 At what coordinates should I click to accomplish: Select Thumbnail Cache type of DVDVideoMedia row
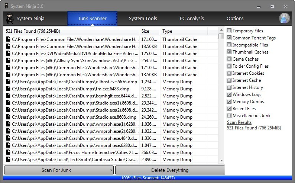click(180, 54)
